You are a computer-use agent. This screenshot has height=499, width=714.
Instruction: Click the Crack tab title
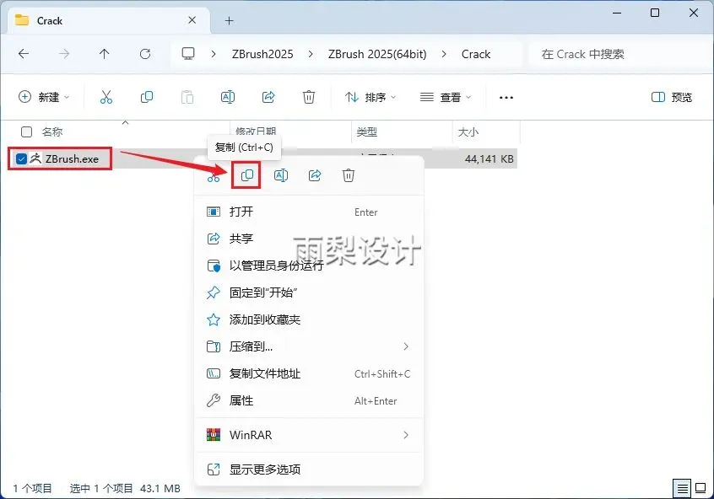pyautogui.click(x=50, y=20)
